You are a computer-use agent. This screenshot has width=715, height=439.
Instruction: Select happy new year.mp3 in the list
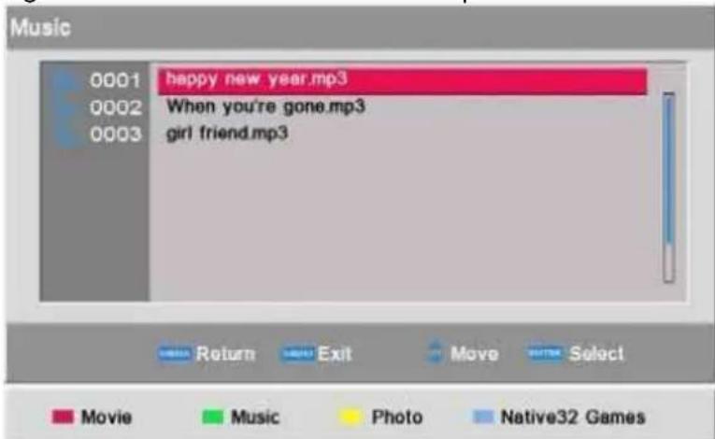point(402,81)
